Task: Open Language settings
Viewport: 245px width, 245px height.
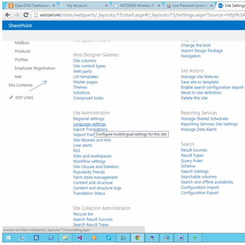Action: (90, 124)
